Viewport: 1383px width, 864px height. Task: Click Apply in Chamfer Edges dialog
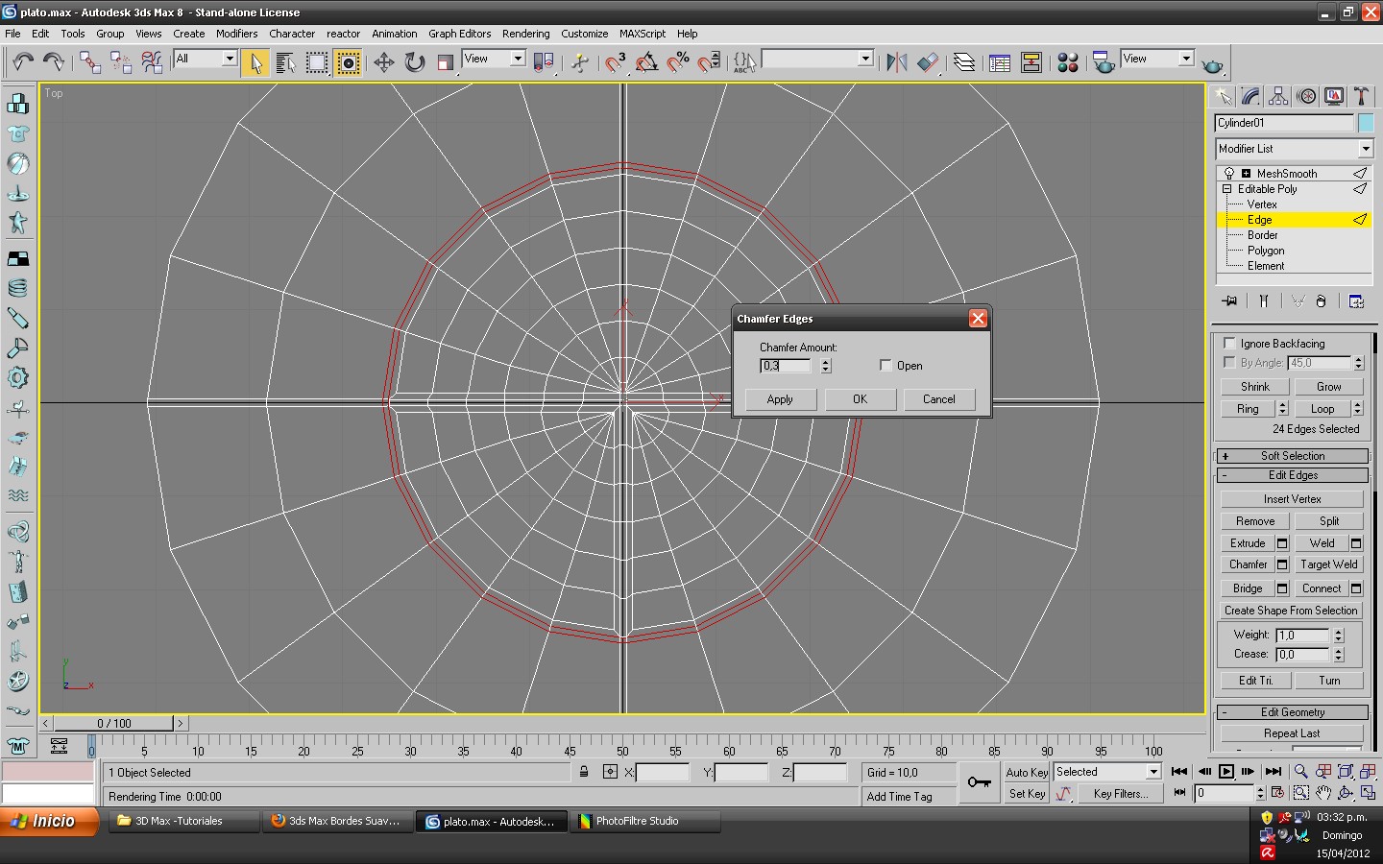780,399
